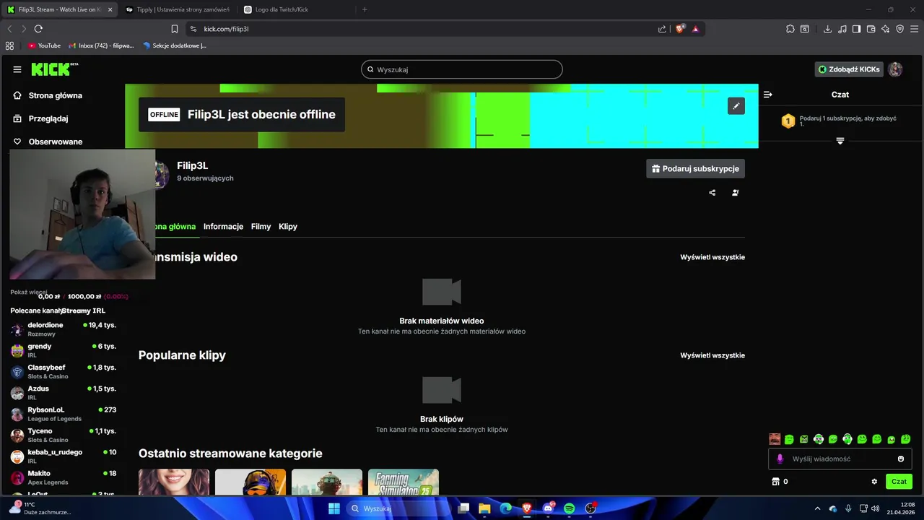This screenshot has width=924, height=520.
Task: Click the user-plus icon beside share
Action: coord(735,193)
